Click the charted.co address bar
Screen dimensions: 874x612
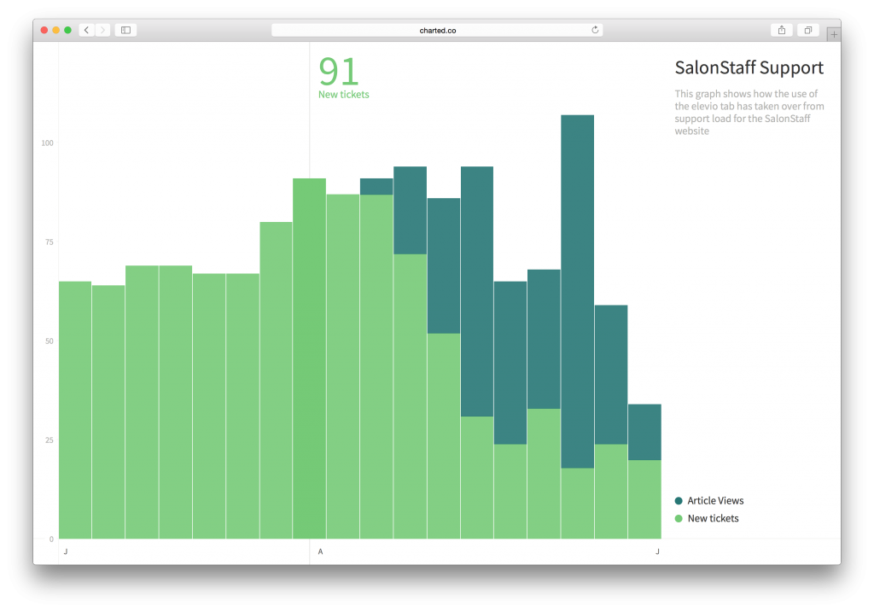click(x=437, y=30)
